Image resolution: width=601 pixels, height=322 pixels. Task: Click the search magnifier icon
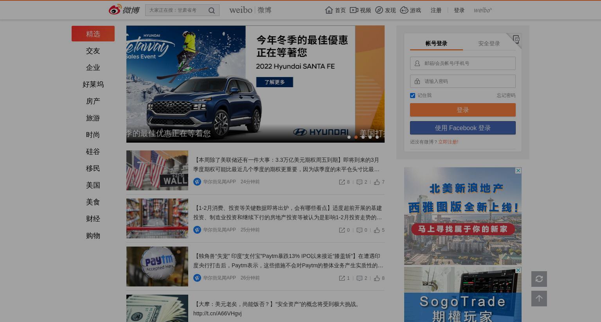pyautogui.click(x=212, y=11)
